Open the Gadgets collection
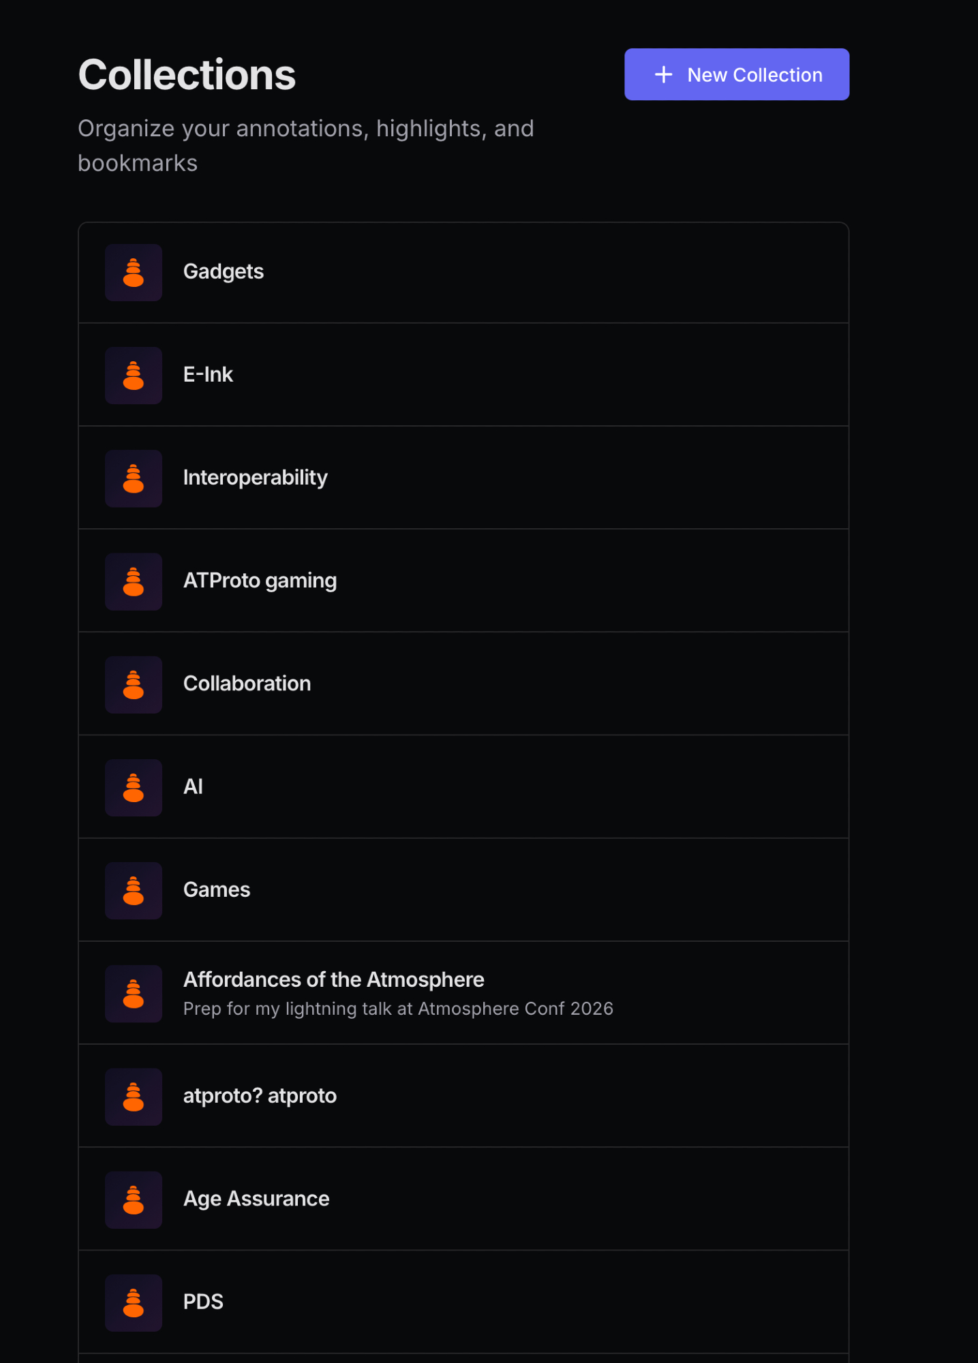 [224, 272]
